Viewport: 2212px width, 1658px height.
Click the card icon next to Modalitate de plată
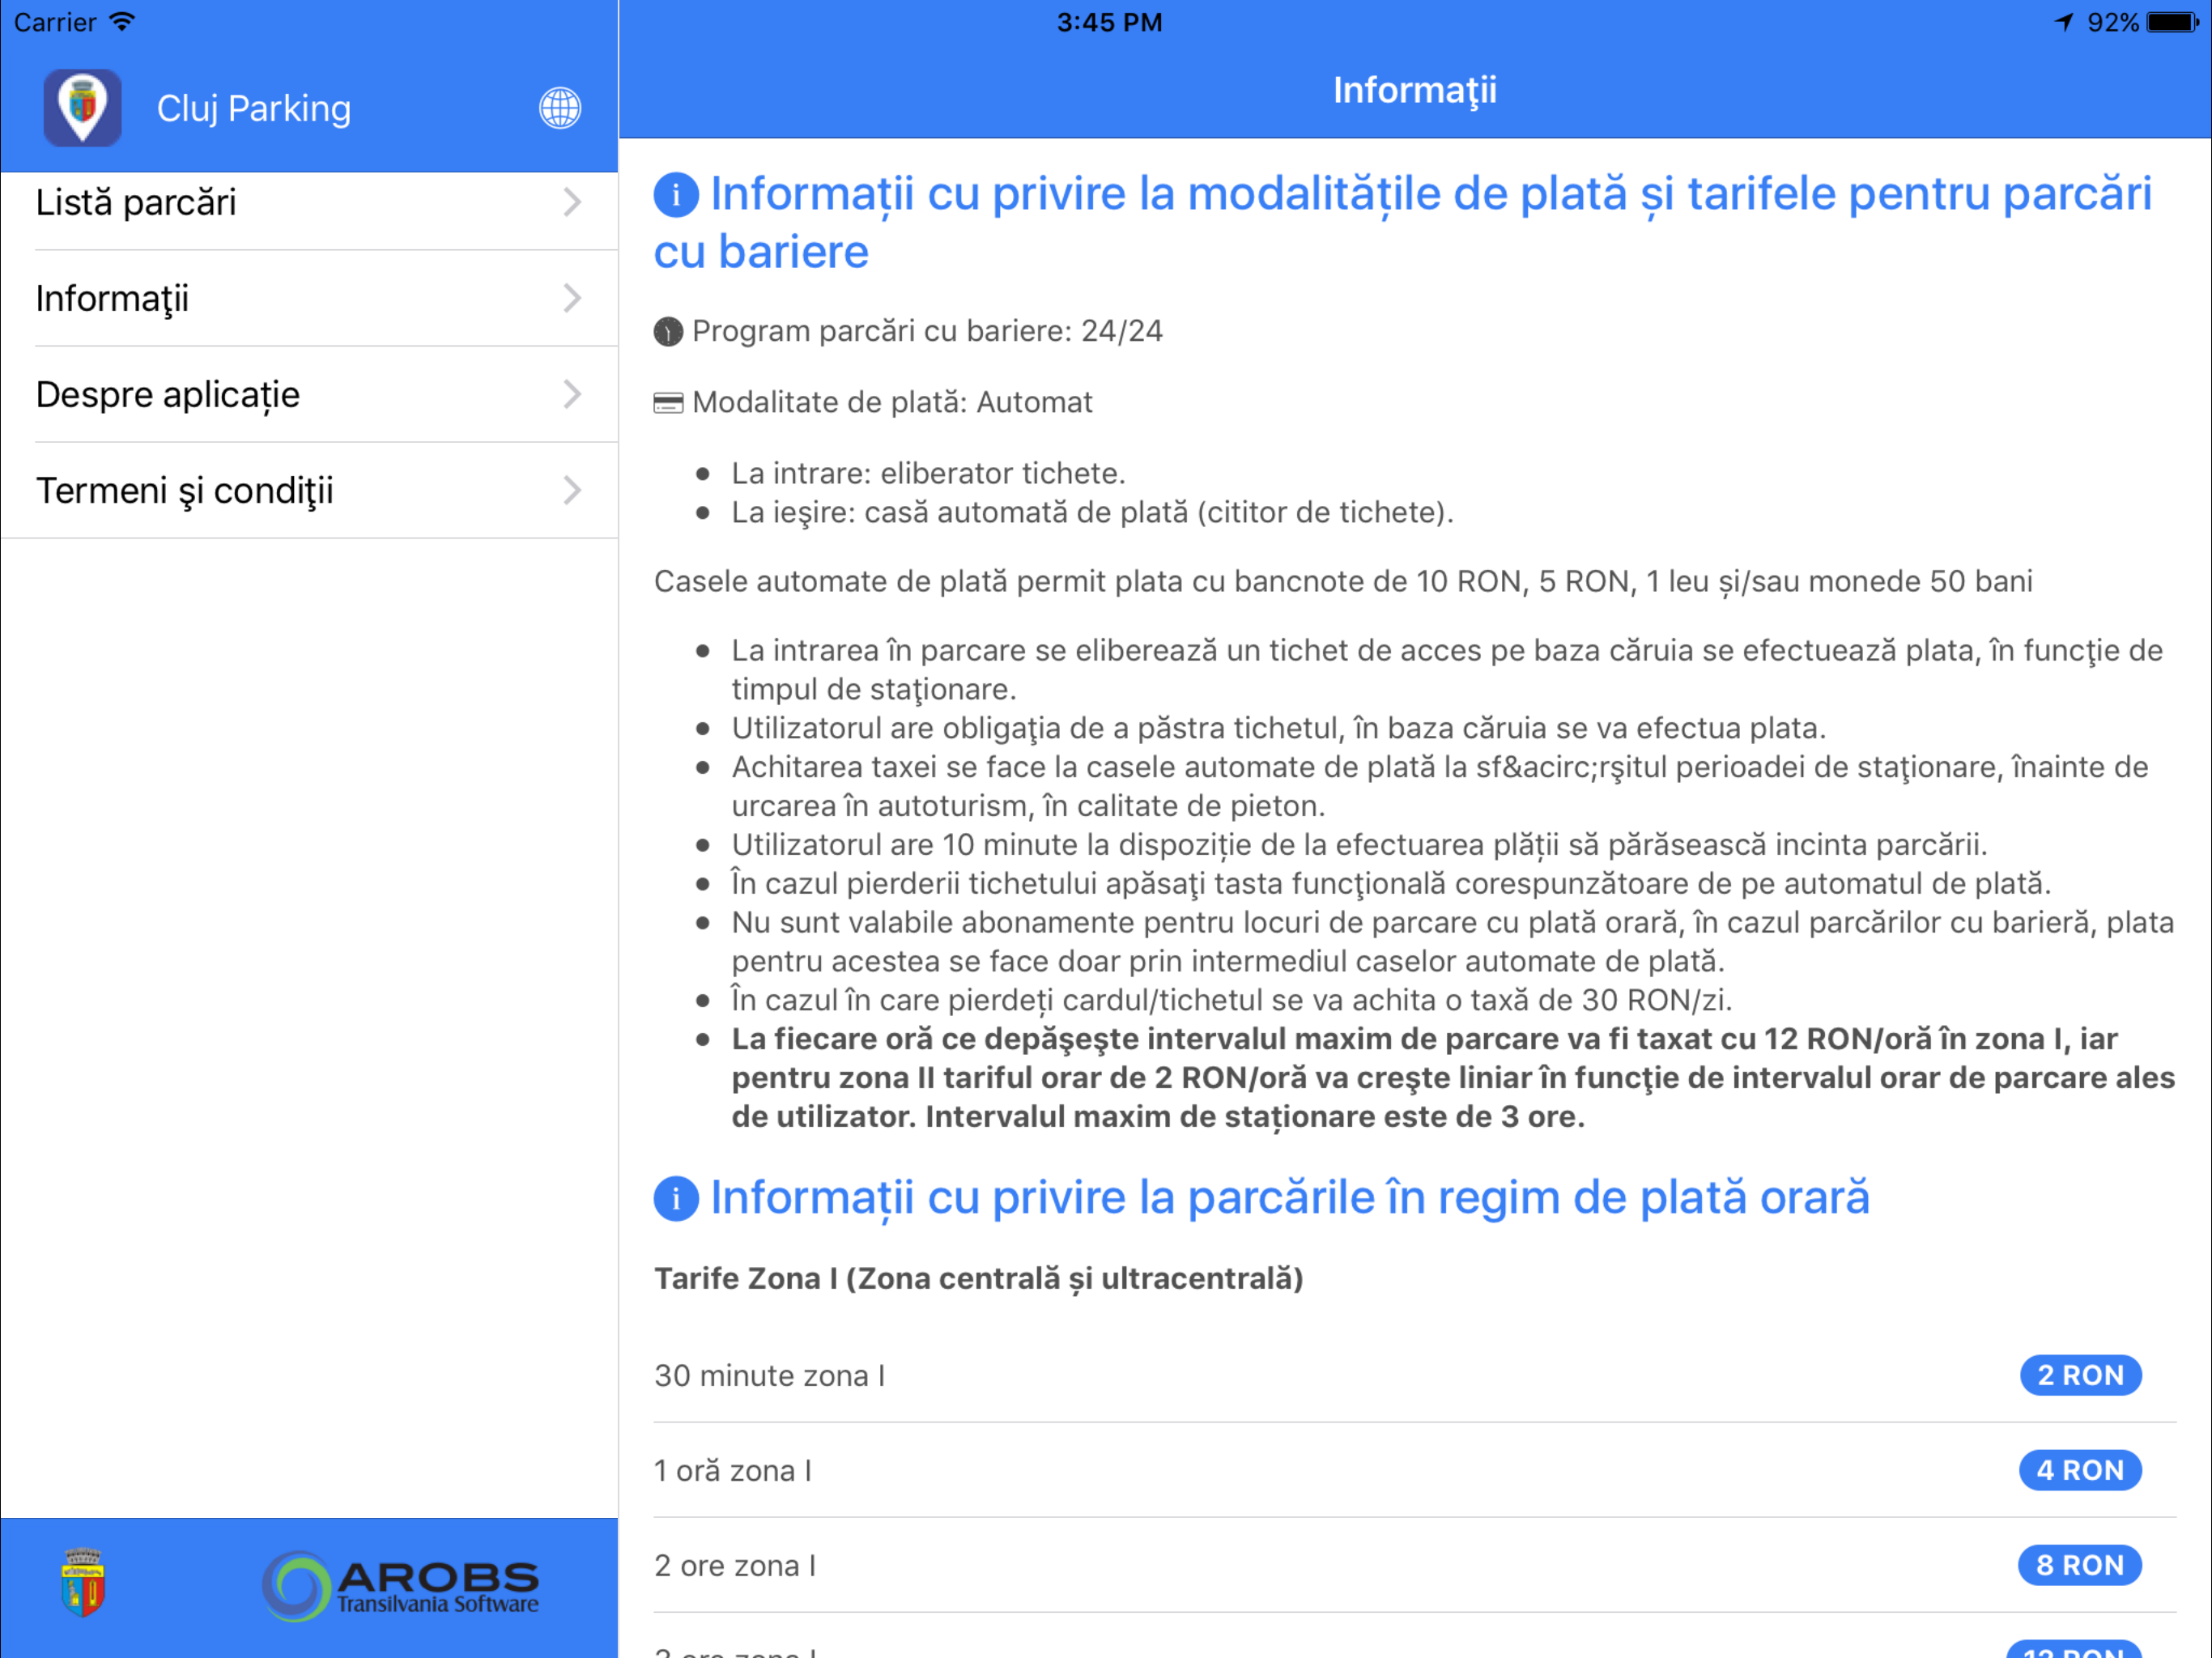[668, 403]
